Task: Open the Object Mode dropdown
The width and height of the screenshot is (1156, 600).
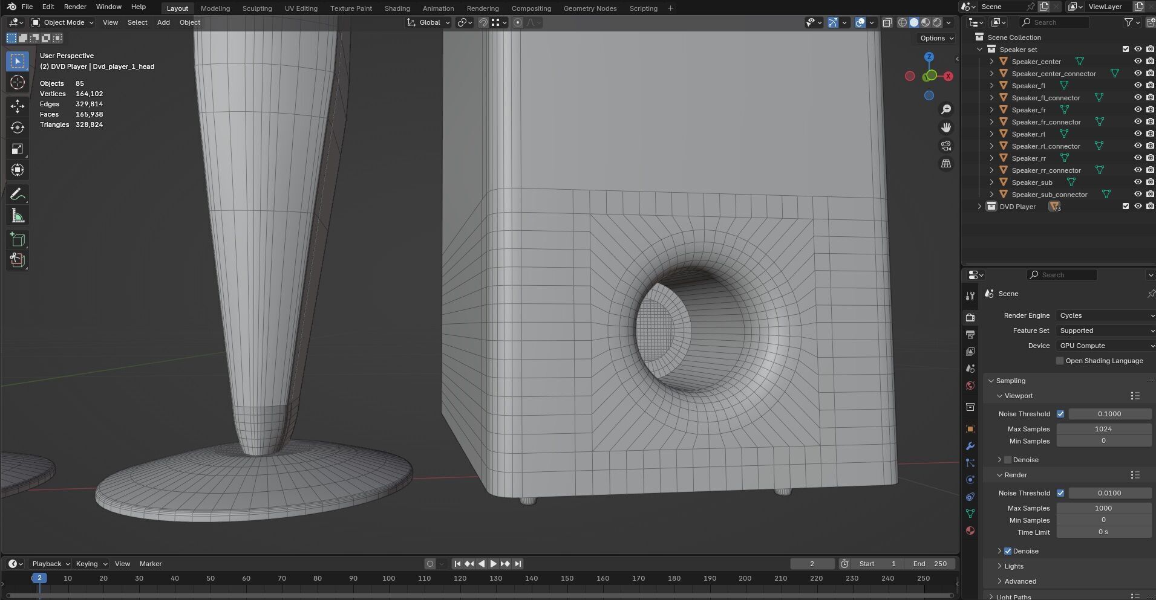Action: [63, 22]
